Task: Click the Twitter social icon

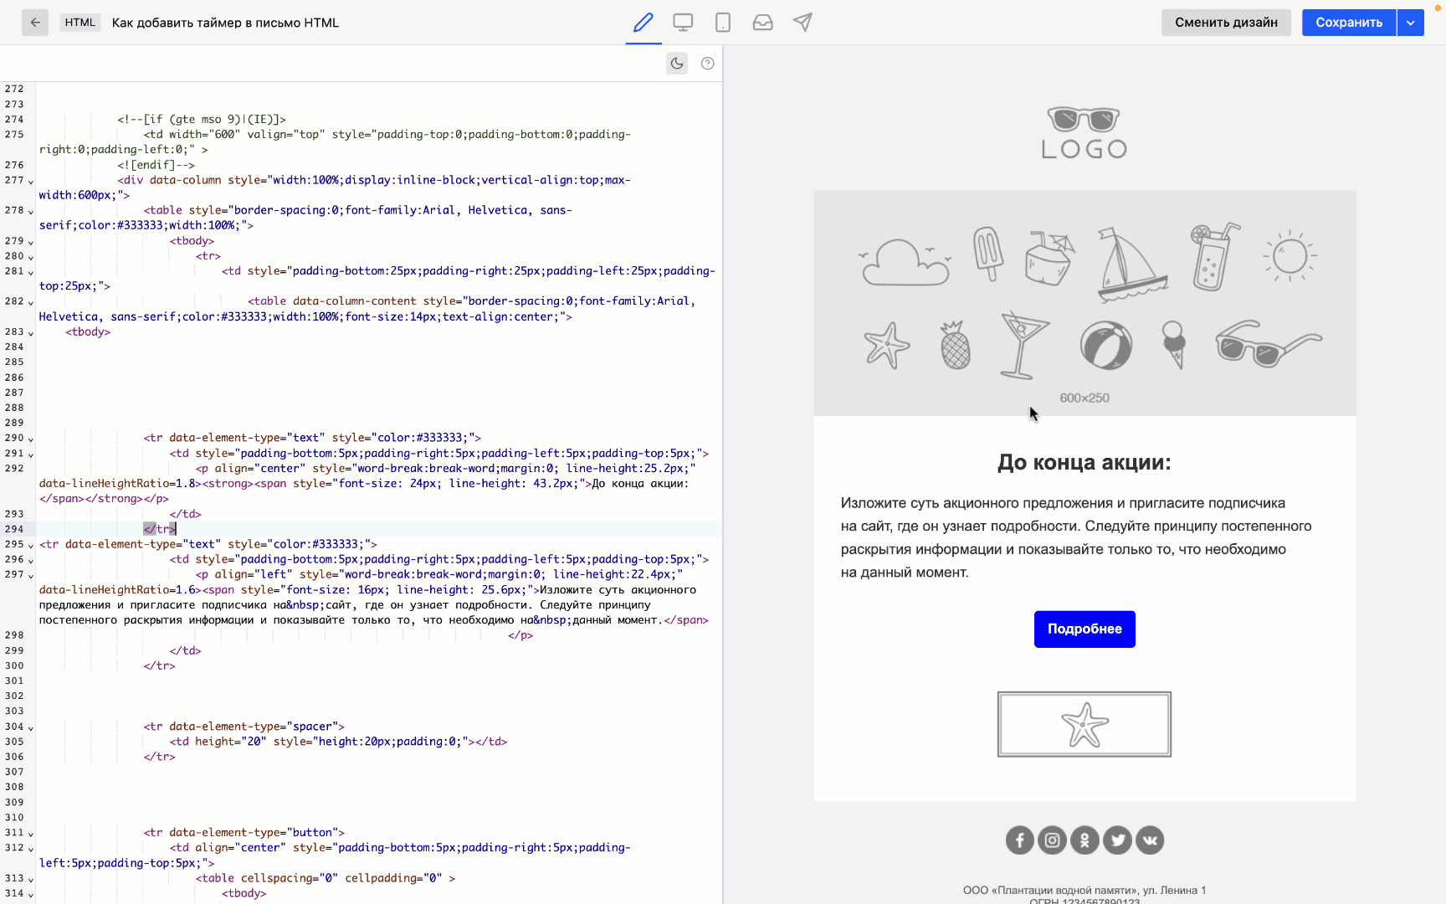Action: point(1117,840)
